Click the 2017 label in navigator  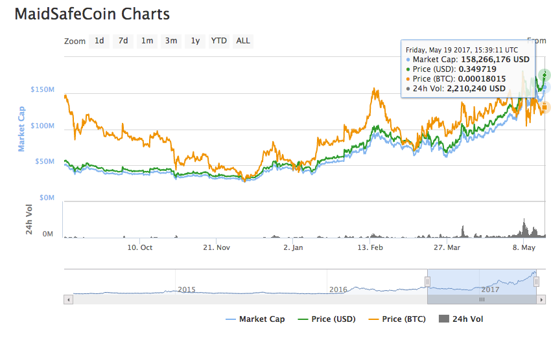pos(490,289)
